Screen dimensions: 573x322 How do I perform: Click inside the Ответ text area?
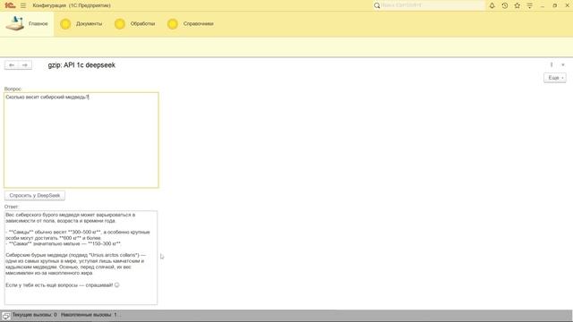(81, 258)
